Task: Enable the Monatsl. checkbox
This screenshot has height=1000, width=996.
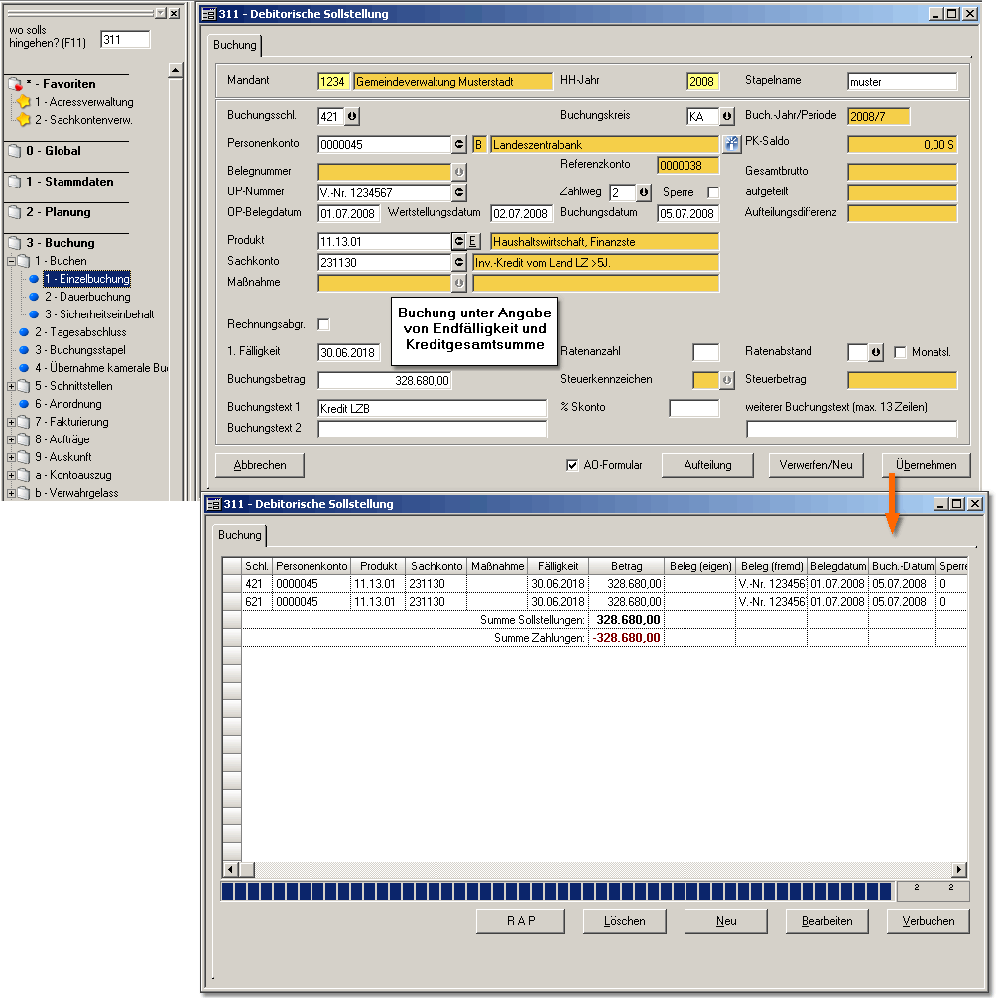Action: pyautogui.click(x=900, y=352)
